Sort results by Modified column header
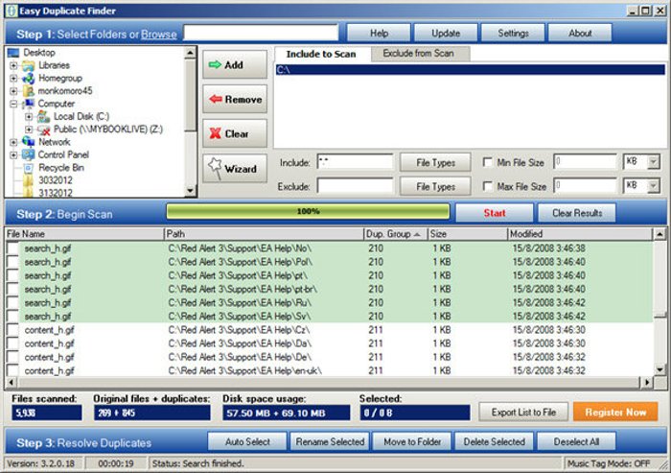Image resolution: width=671 pixels, height=473 pixels. coord(580,234)
